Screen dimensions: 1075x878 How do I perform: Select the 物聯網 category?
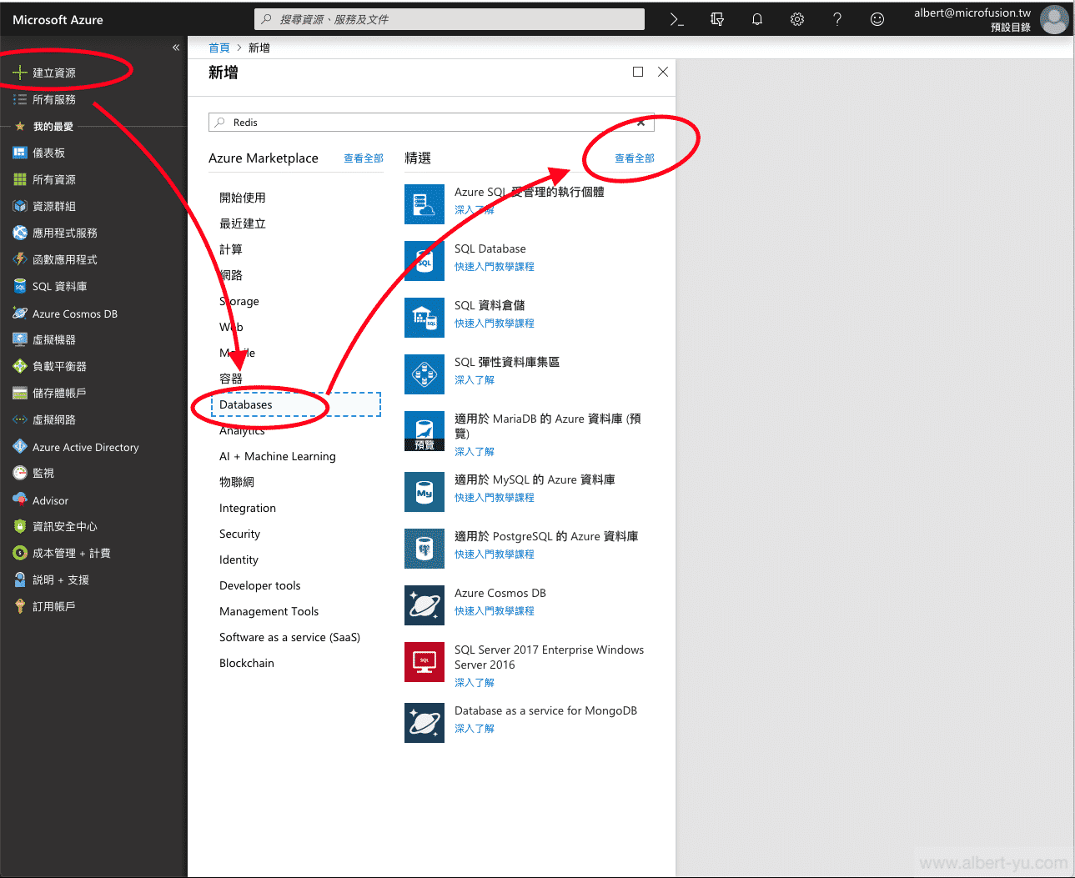(x=237, y=482)
